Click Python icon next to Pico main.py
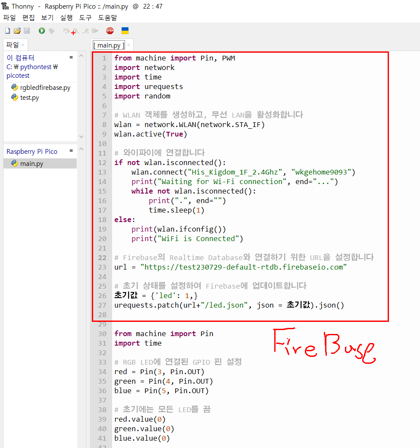 click(15, 163)
